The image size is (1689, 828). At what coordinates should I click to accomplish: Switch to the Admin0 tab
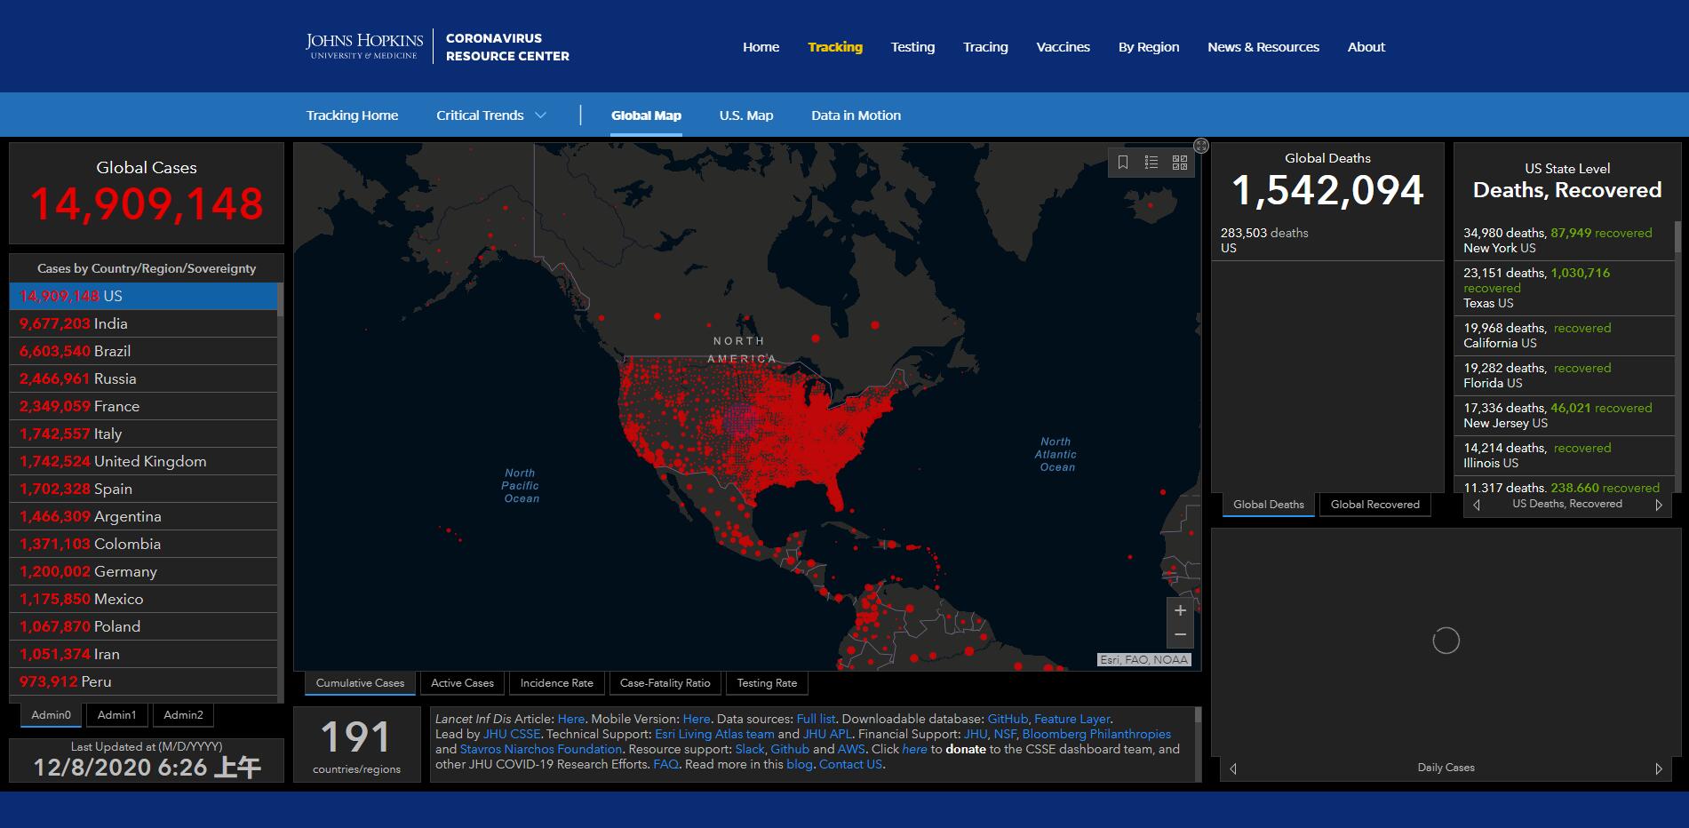(x=51, y=715)
